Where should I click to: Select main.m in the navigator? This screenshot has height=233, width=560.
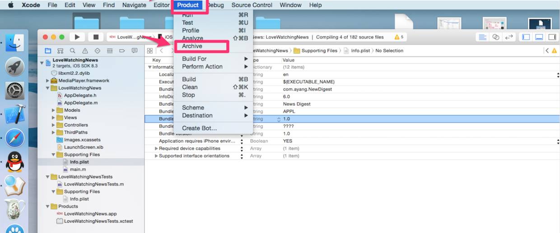(78, 169)
